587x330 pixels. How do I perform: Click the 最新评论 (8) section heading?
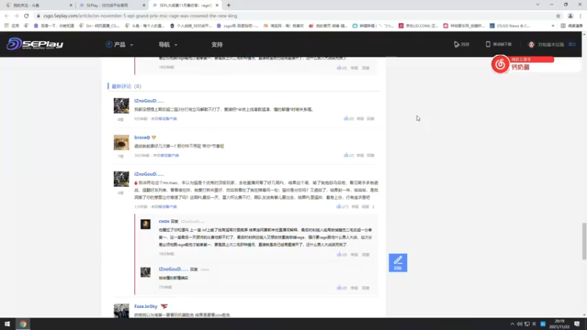(x=126, y=86)
